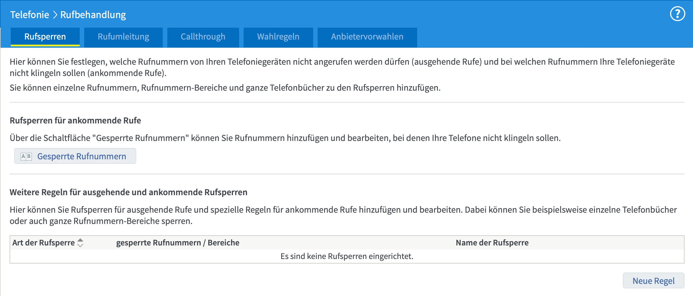The image size is (693, 296).
Task: Click the phonebook icon beside Gesperrte Rufnummern
Action: coord(26,156)
